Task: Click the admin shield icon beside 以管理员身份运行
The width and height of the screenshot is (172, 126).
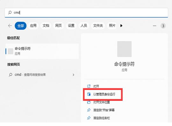Action: tap(89, 94)
